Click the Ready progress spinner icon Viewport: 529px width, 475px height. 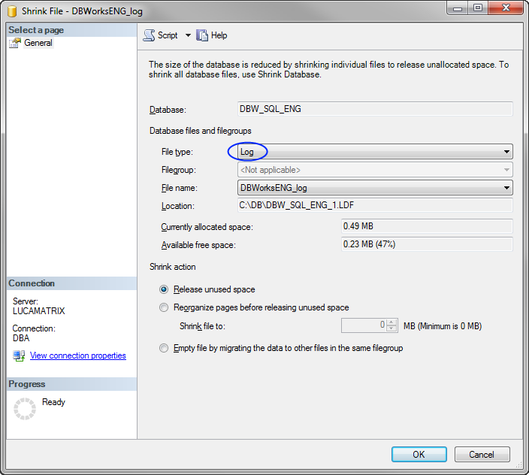[x=25, y=409]
